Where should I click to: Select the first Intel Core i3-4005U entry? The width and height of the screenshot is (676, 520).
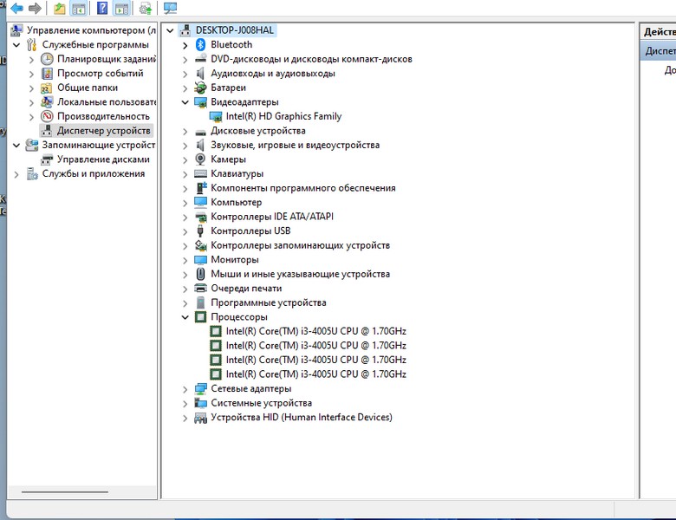[315, 331]
